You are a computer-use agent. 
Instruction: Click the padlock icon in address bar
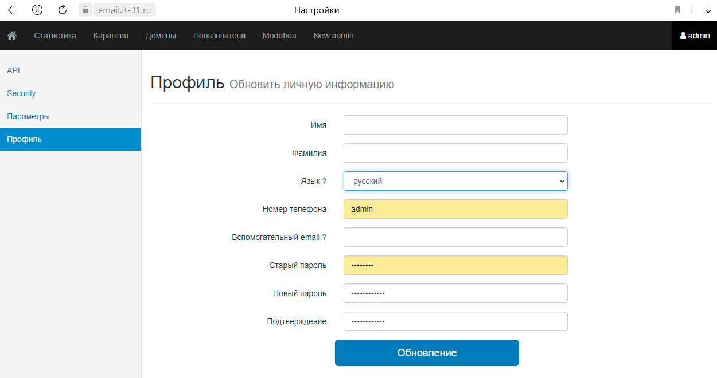85,10
